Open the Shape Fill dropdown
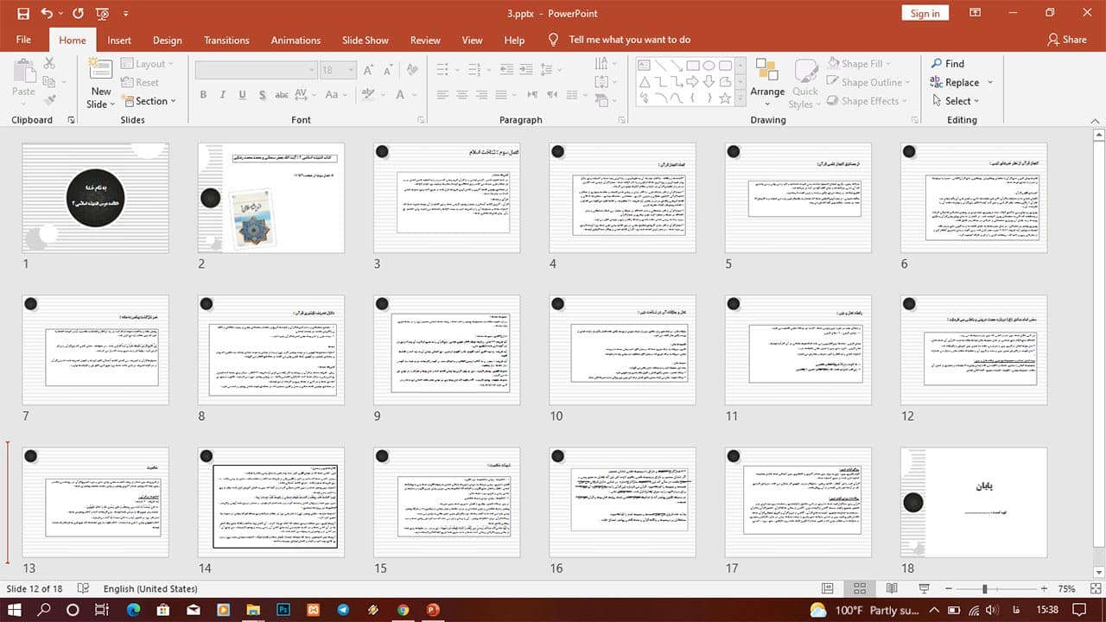Viewport: 1106px width, 622px height. [x=859, y=63]
